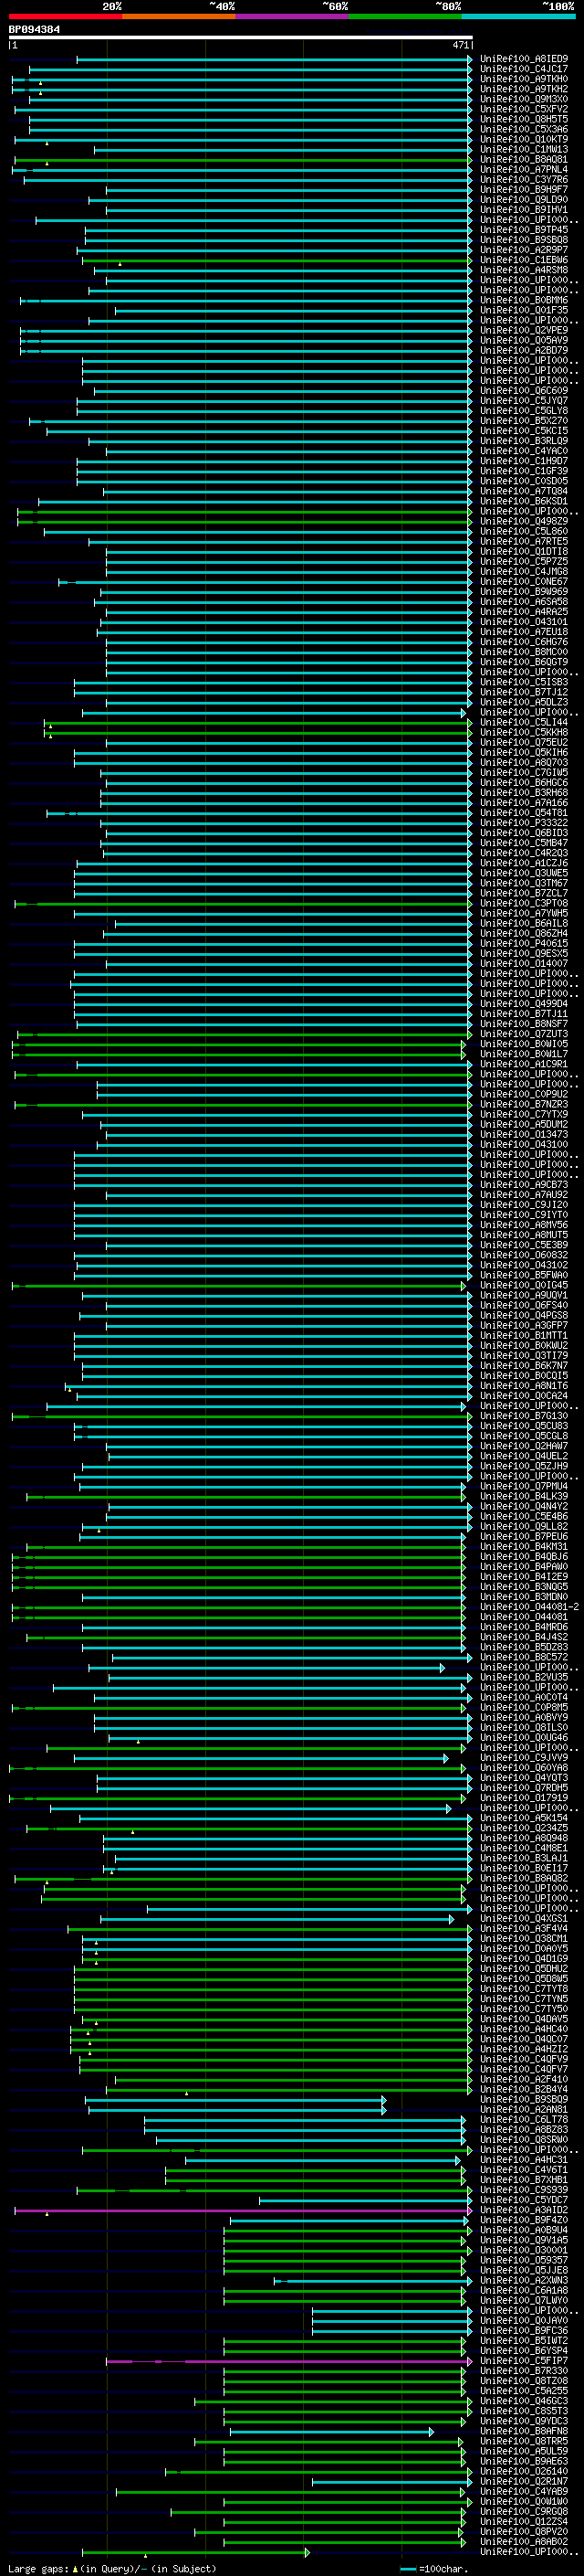Select label UniRef100_A2R9P7
Screen dimensions: 584x2576
(x=523, y=250)
